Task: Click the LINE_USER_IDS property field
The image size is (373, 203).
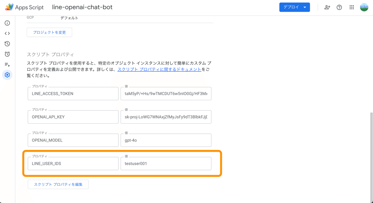Action: [73, 163]
